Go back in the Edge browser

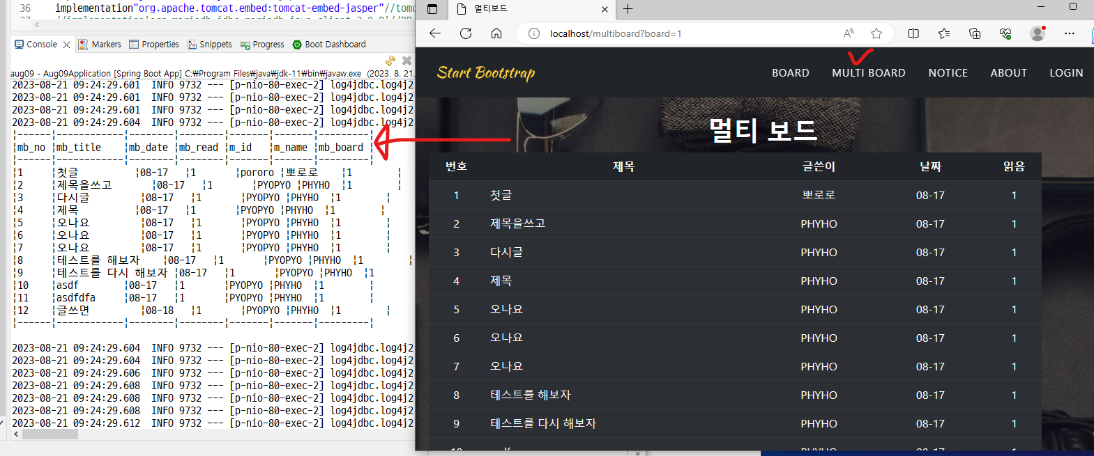click(435, 33)
